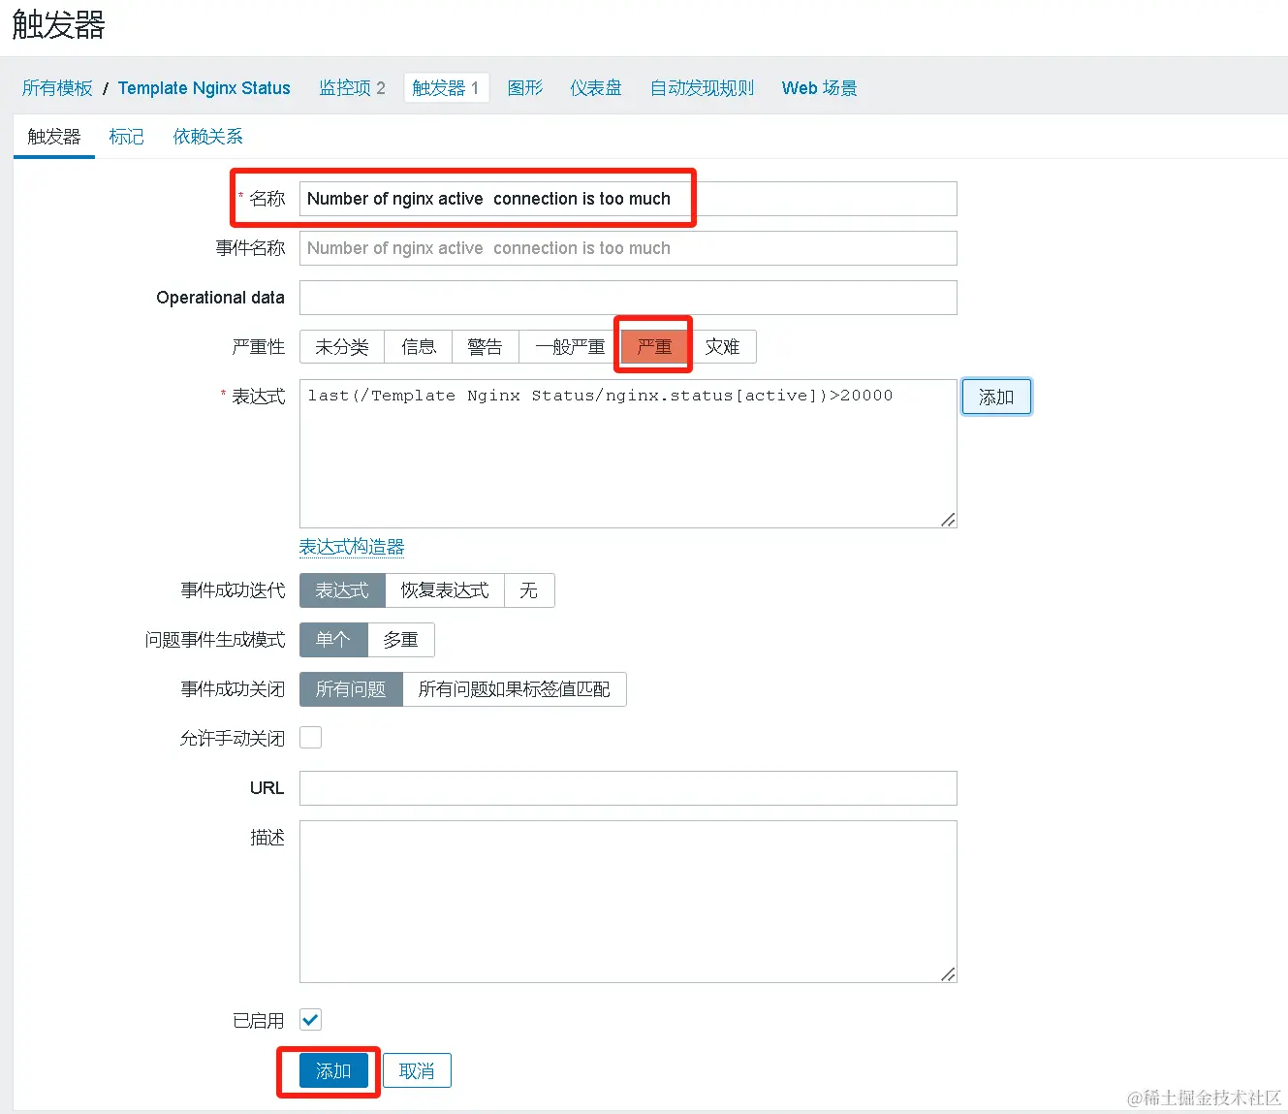This screenshot has width=1288, height=1114.
Task: Toggle the 已启用 checkbox
Action: click(311, 1020)
